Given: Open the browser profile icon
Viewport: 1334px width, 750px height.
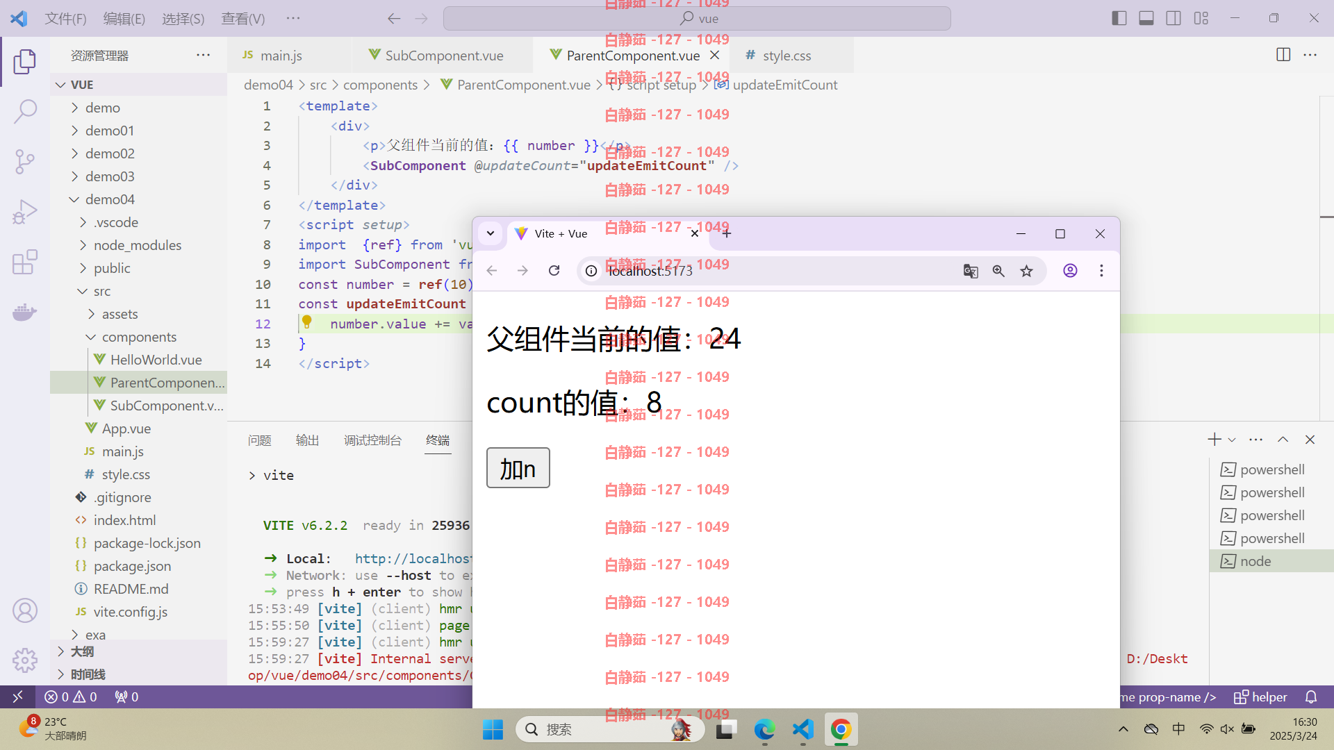Looking at the screenshot, I should tap(1070, 271).
